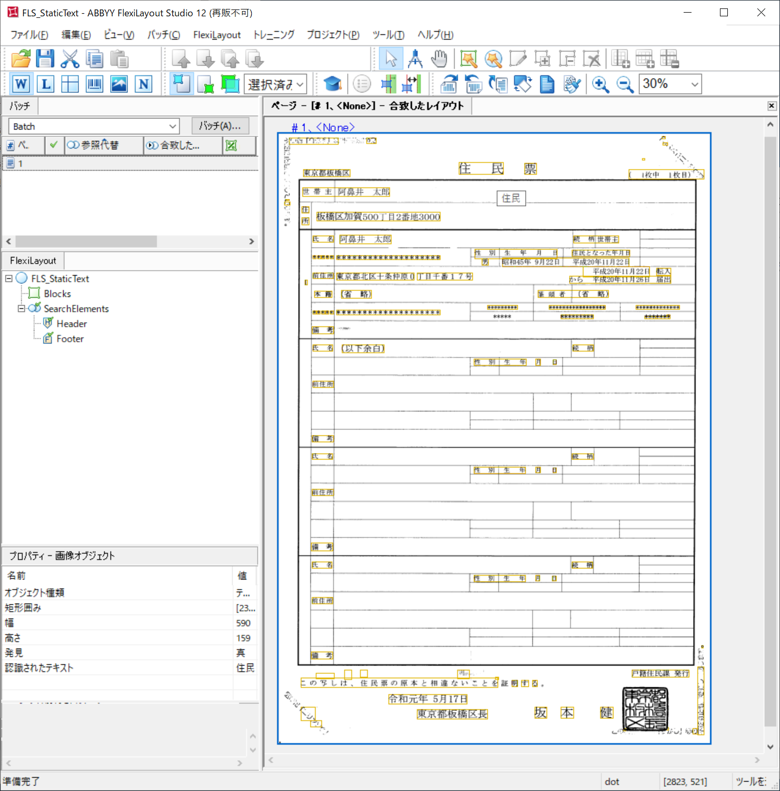Click the clipboard paste icon

120,58
